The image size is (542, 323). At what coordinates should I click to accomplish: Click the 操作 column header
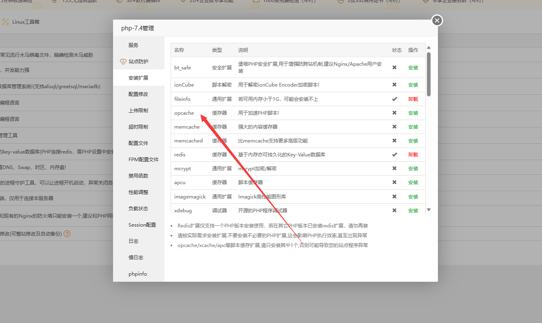pyautogui.click(x=413, y=50)
